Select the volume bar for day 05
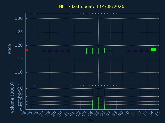The image size is (165, 123). tap(98, 103)
